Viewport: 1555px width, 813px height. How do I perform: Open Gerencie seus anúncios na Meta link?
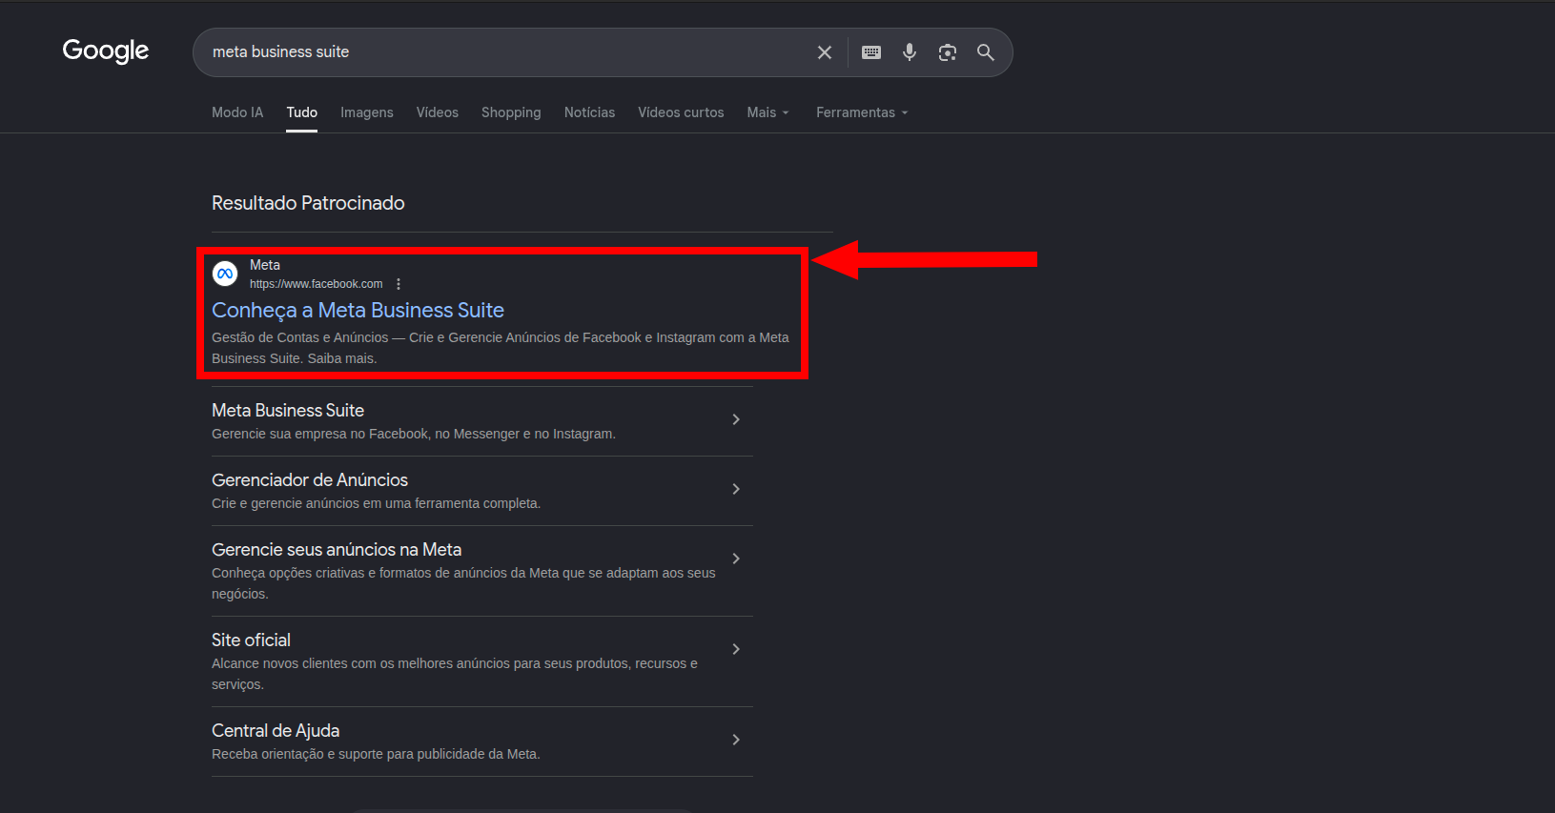[x=337, y=550]
